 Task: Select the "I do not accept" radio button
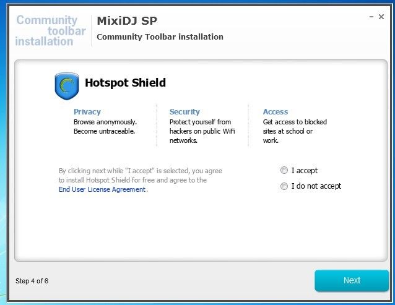(284, 186)
